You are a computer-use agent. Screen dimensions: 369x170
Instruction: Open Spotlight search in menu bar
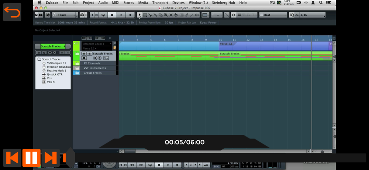(321, 3)
